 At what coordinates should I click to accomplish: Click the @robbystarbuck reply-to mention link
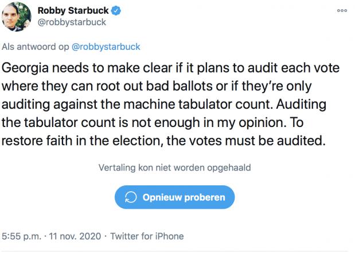tap(105, 46)
